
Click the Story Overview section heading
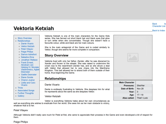tap(57, 55)
